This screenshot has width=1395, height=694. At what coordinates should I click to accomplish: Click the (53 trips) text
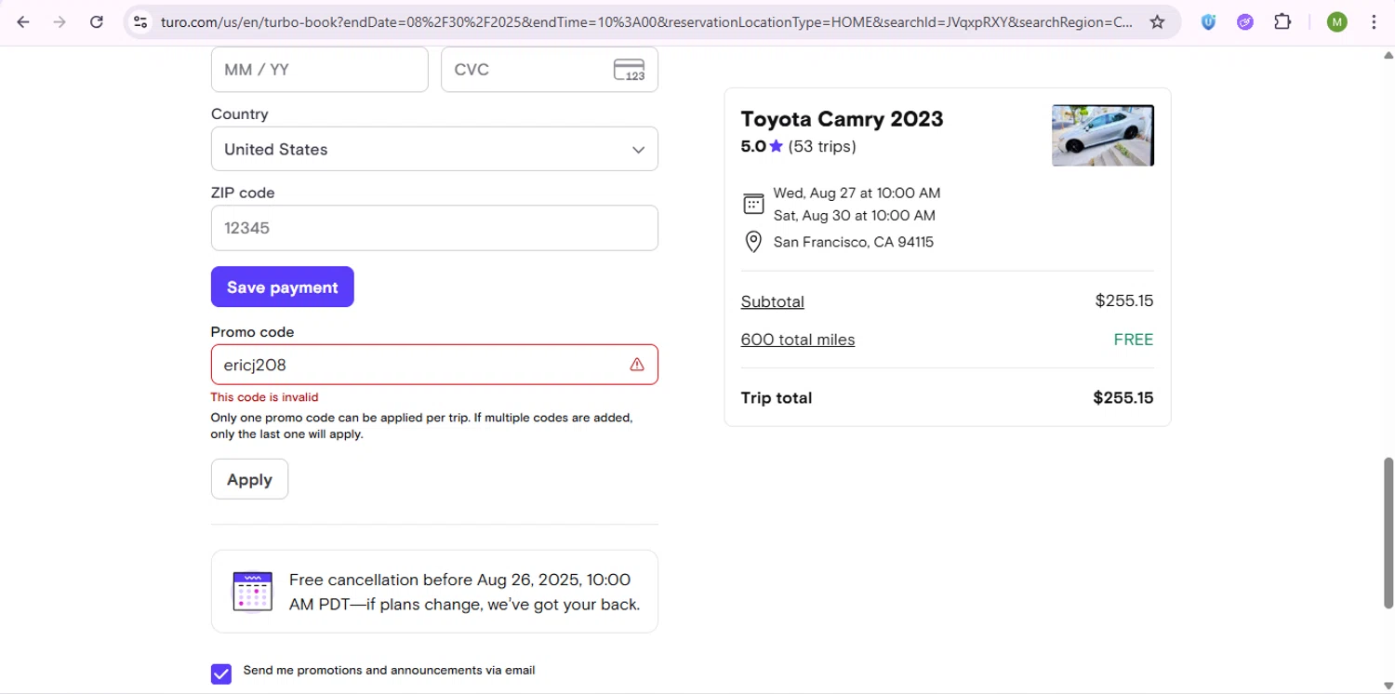(x=822, y=146)
